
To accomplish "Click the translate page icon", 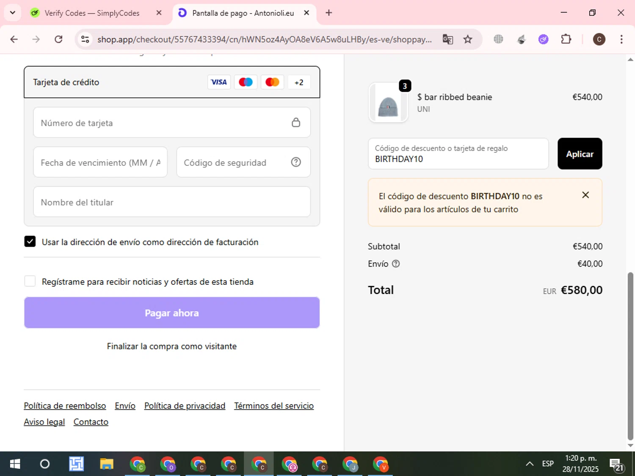I will click(447, 39).
